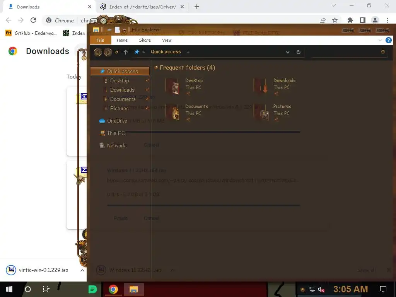Select Quick access in navigation pane
The height and width of the screenshot is (297, 396).
(120, 71)
